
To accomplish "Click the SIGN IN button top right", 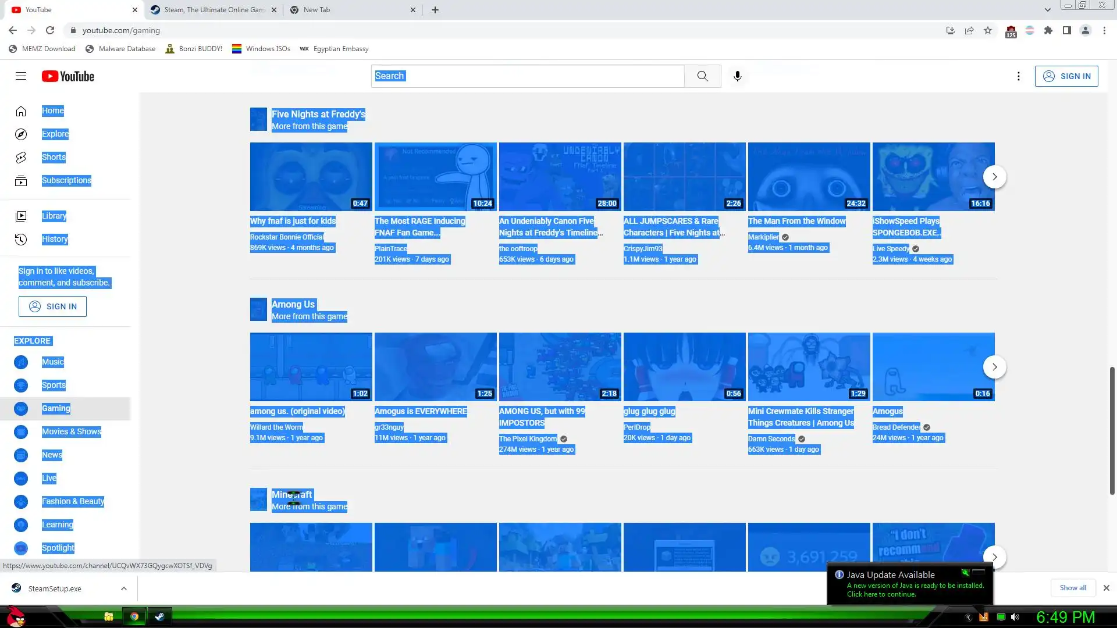I will 1066,76.
